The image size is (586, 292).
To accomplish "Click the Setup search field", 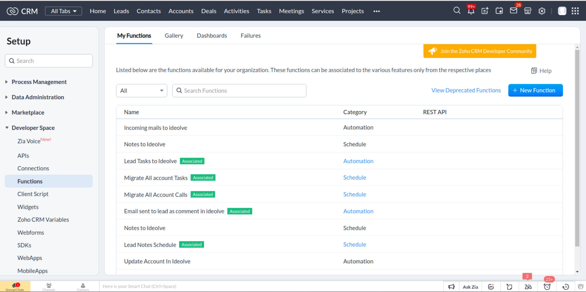I will pyautogui.click(x=49, y=61).
